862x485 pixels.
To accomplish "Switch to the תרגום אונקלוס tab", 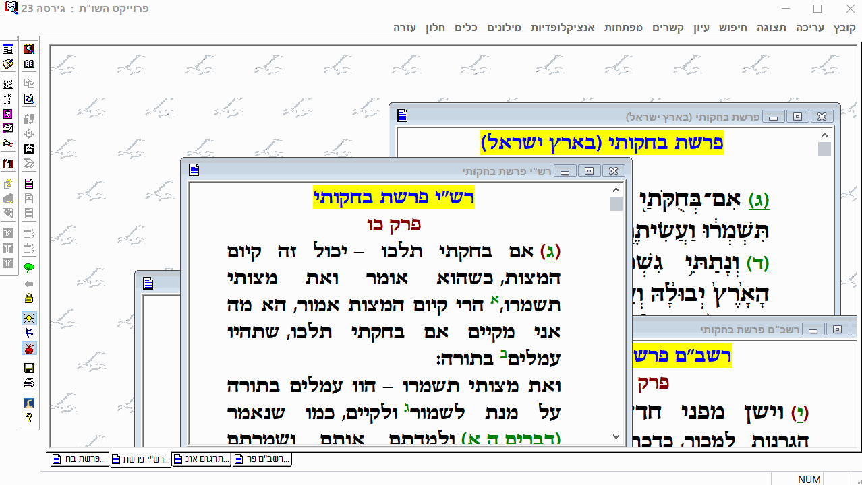I will point(201,459).
